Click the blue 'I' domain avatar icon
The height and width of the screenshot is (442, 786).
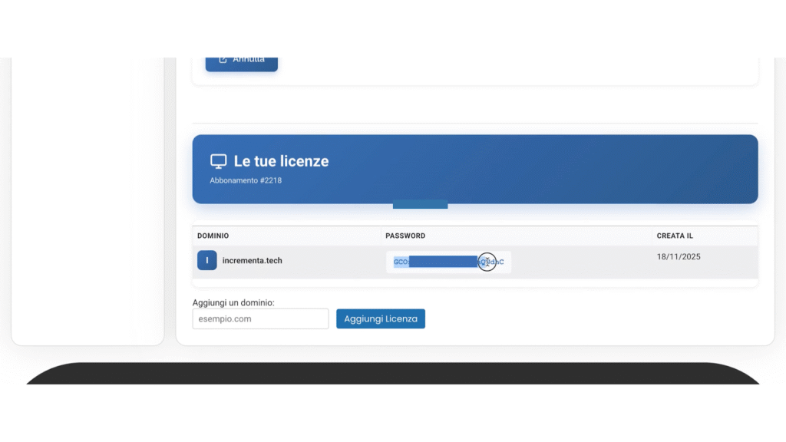pyautogui.click(x=206, y=261)
